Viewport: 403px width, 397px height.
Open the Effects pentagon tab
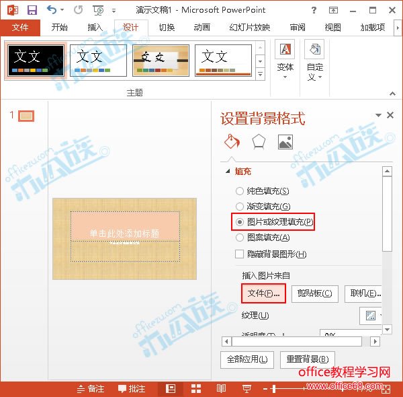point(259,141)
